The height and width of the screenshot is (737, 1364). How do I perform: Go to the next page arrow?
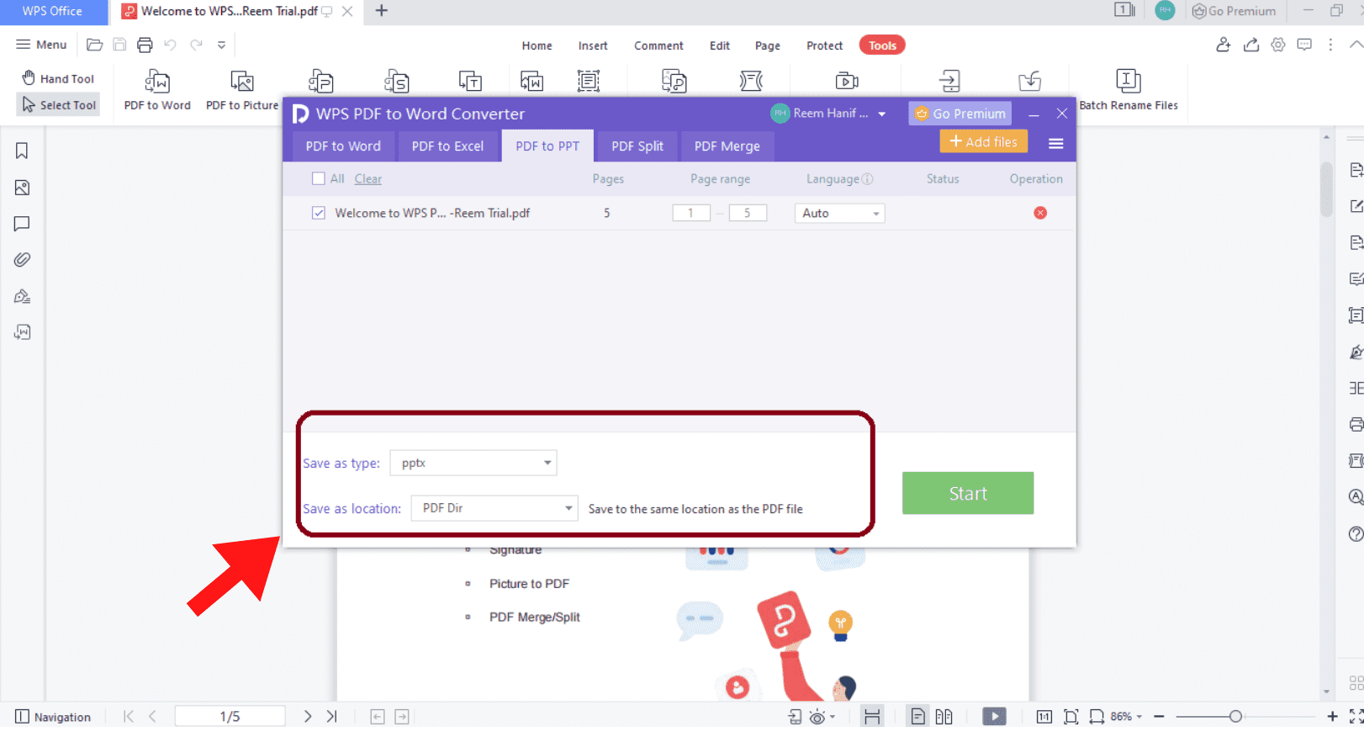coord(308,717)
